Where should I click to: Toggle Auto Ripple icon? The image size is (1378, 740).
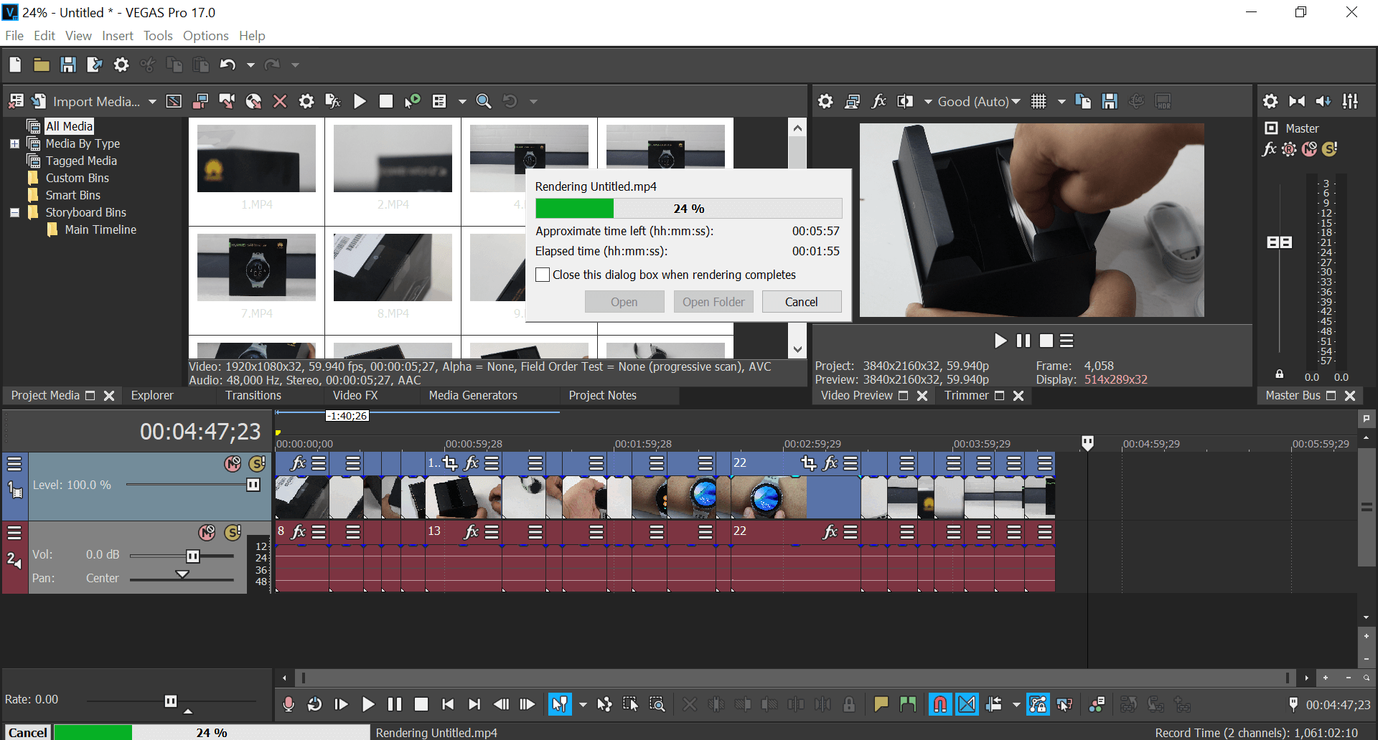click(x=994, y=704)
